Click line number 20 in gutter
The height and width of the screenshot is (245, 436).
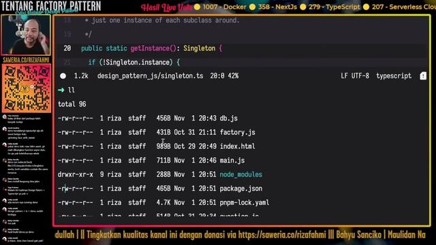67,48
